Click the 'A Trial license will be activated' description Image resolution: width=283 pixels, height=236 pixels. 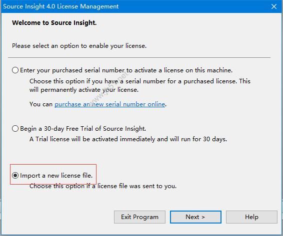(x=128, y=139)
